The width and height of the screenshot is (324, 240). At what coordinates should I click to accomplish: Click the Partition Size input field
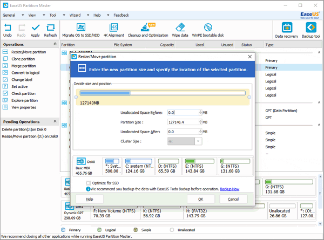pos(183,122)
